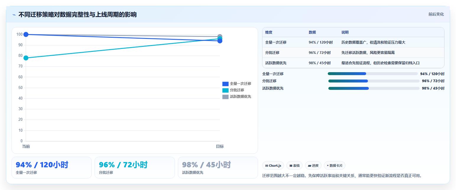This screenshot has height=190, width=456.
Task: Click the 当前 x-axis label
Action: click(26, 146)
